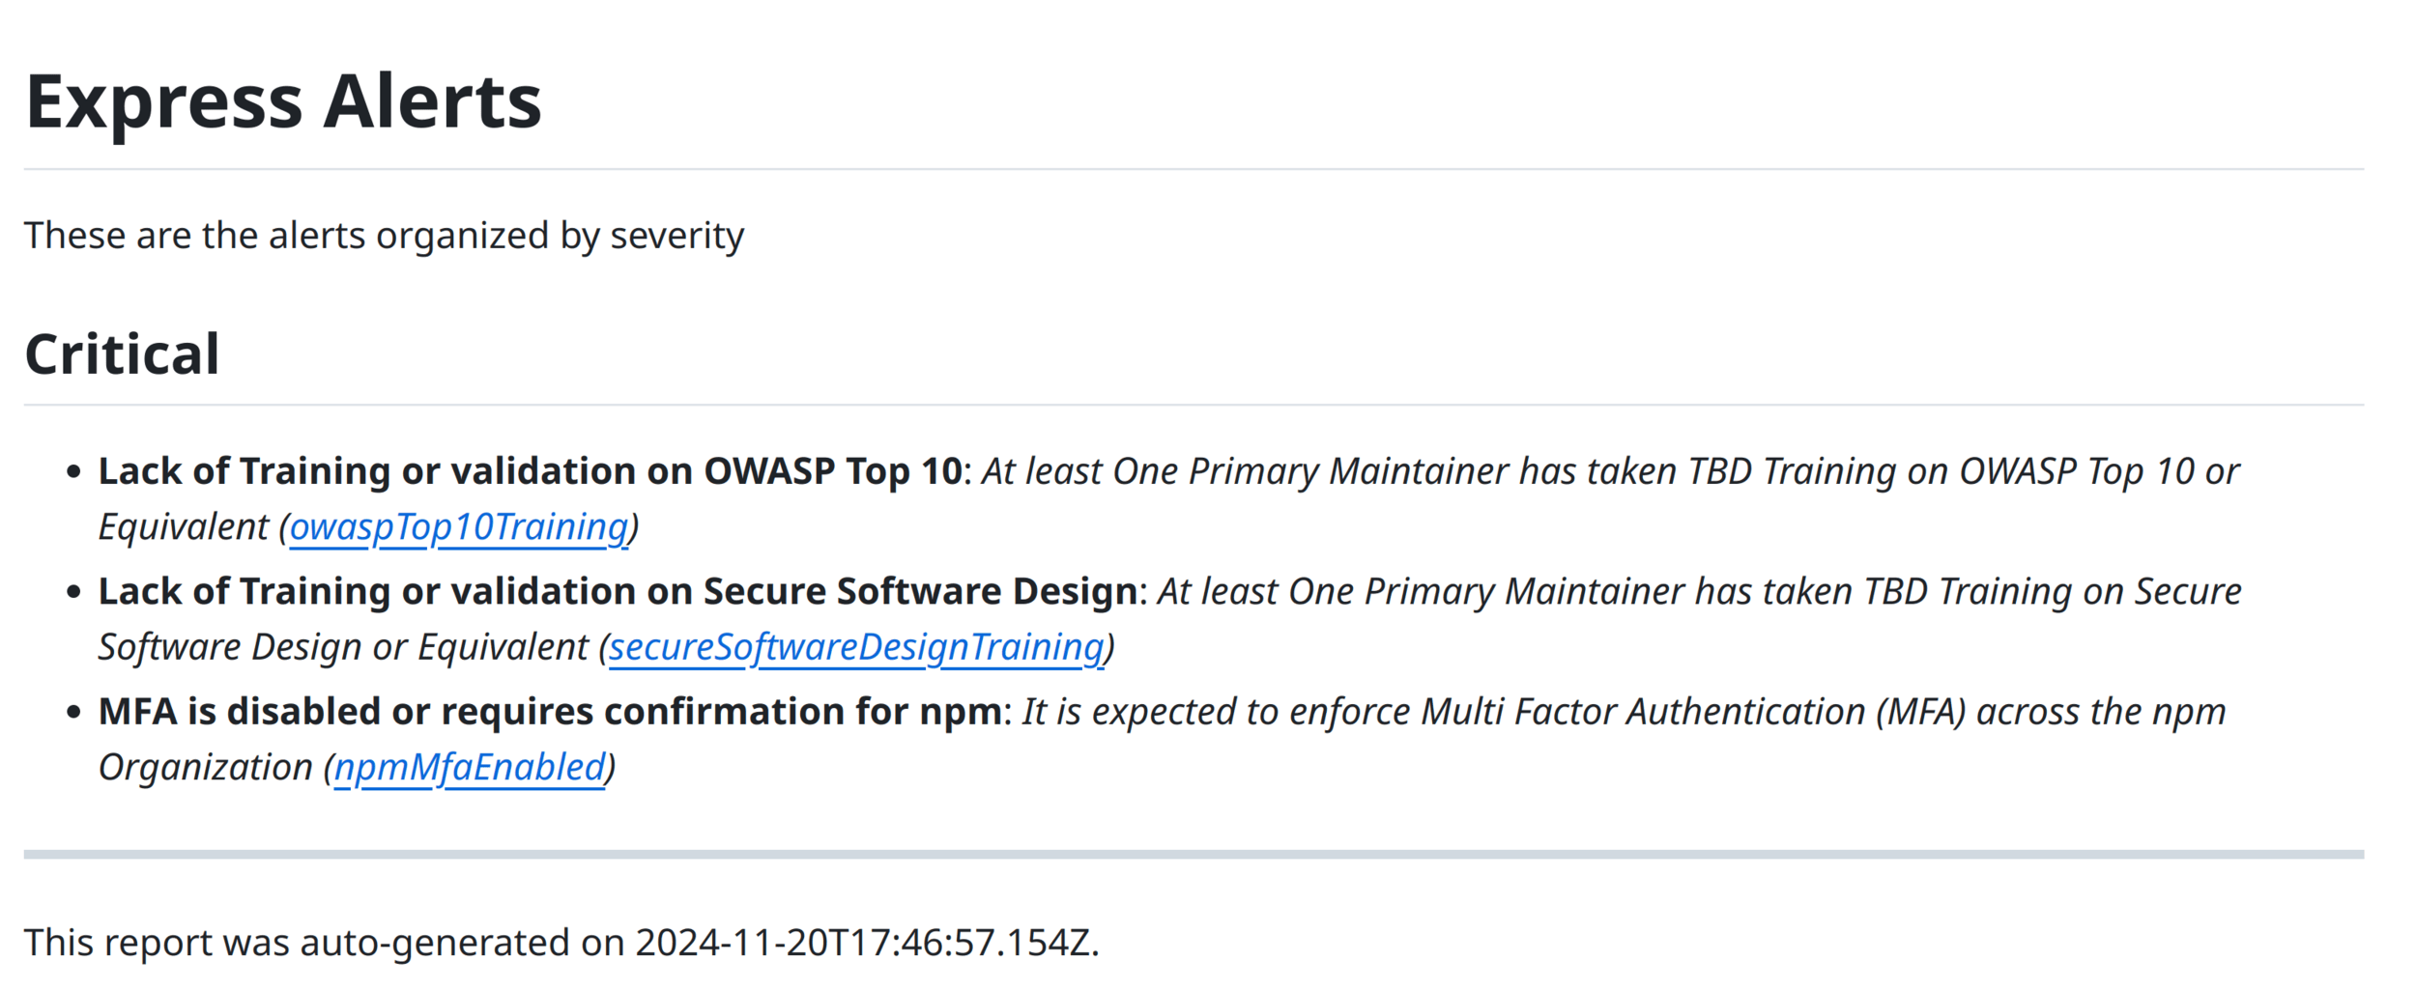Open the secureSoftwareDesignTraining link
This screenshot has height=990, width=2416.
tap(856, 647)
